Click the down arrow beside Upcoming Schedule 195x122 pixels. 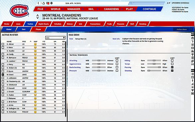point(169,3)
